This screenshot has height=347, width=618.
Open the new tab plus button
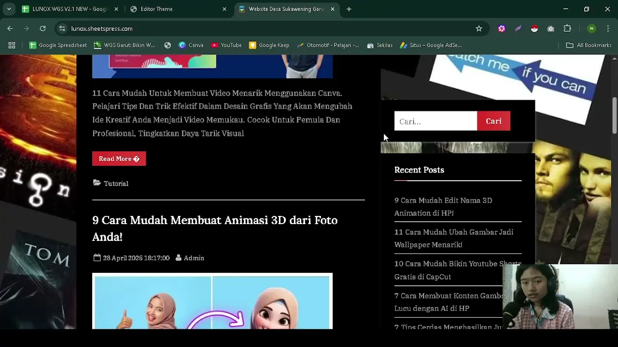[349, 9]
